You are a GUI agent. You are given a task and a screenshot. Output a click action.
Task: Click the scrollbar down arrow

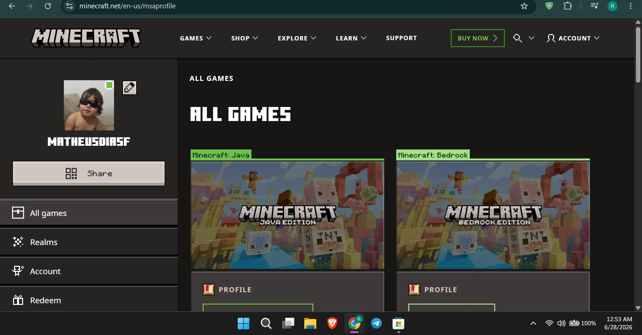[x=638, y=308]
